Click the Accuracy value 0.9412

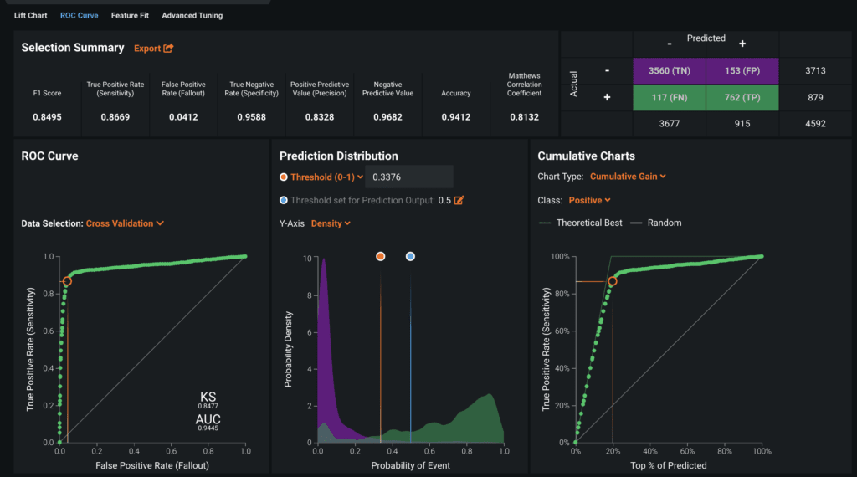(x=456, y=117)
